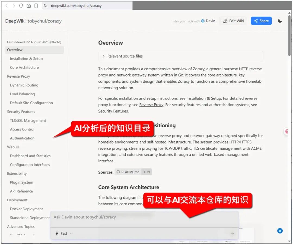Open Authentication in sidebar
293x245 pixels.
coord(22,138)
